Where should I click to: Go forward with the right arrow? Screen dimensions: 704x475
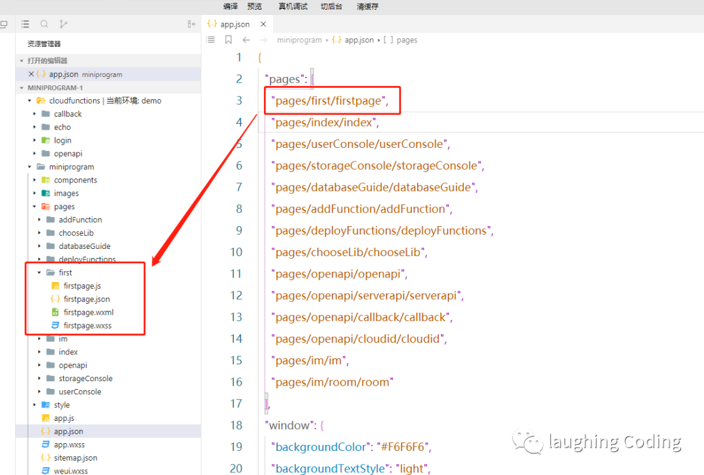tap(263, 40)
